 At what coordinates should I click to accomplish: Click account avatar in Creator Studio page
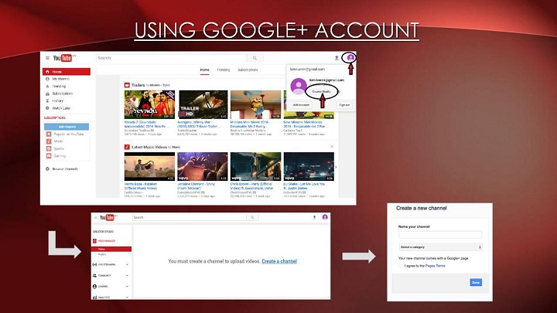(325, 217)
